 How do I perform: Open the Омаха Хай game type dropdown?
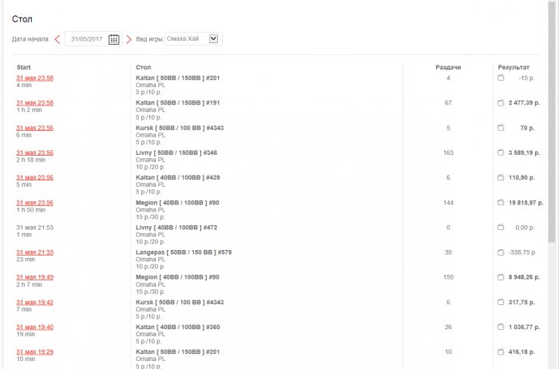pos(193,39)
